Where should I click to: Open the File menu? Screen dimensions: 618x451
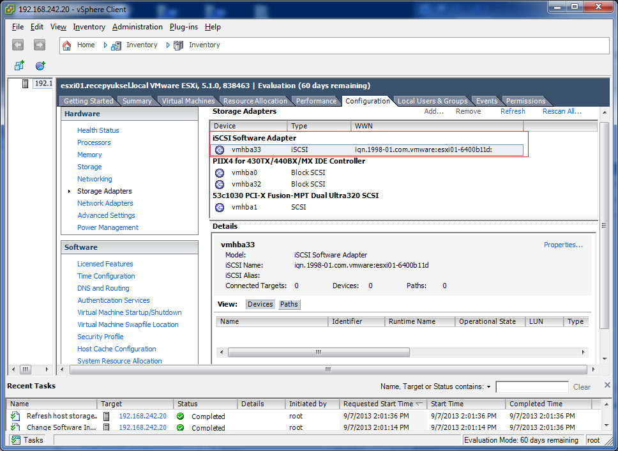point(18,27)
